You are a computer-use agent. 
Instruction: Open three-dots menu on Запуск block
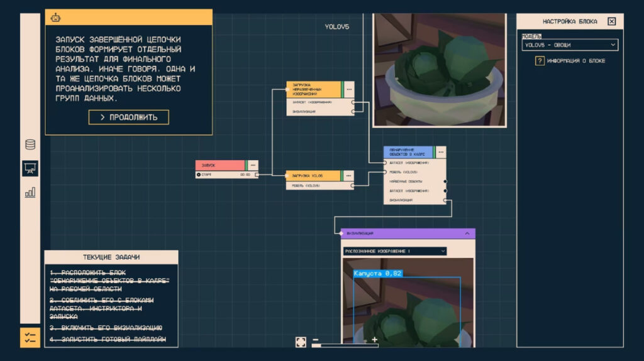pos(252,165)
